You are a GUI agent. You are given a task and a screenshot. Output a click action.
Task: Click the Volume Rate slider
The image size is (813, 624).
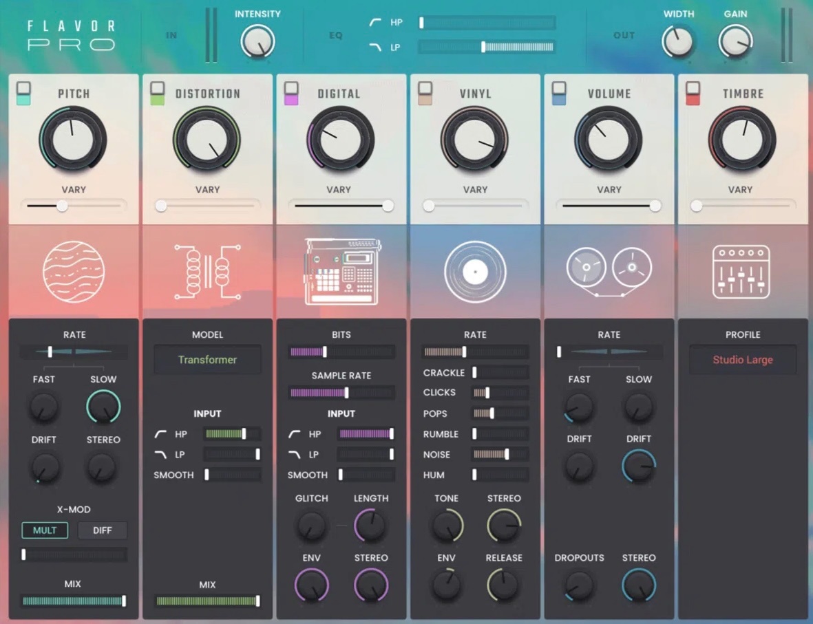609,352
